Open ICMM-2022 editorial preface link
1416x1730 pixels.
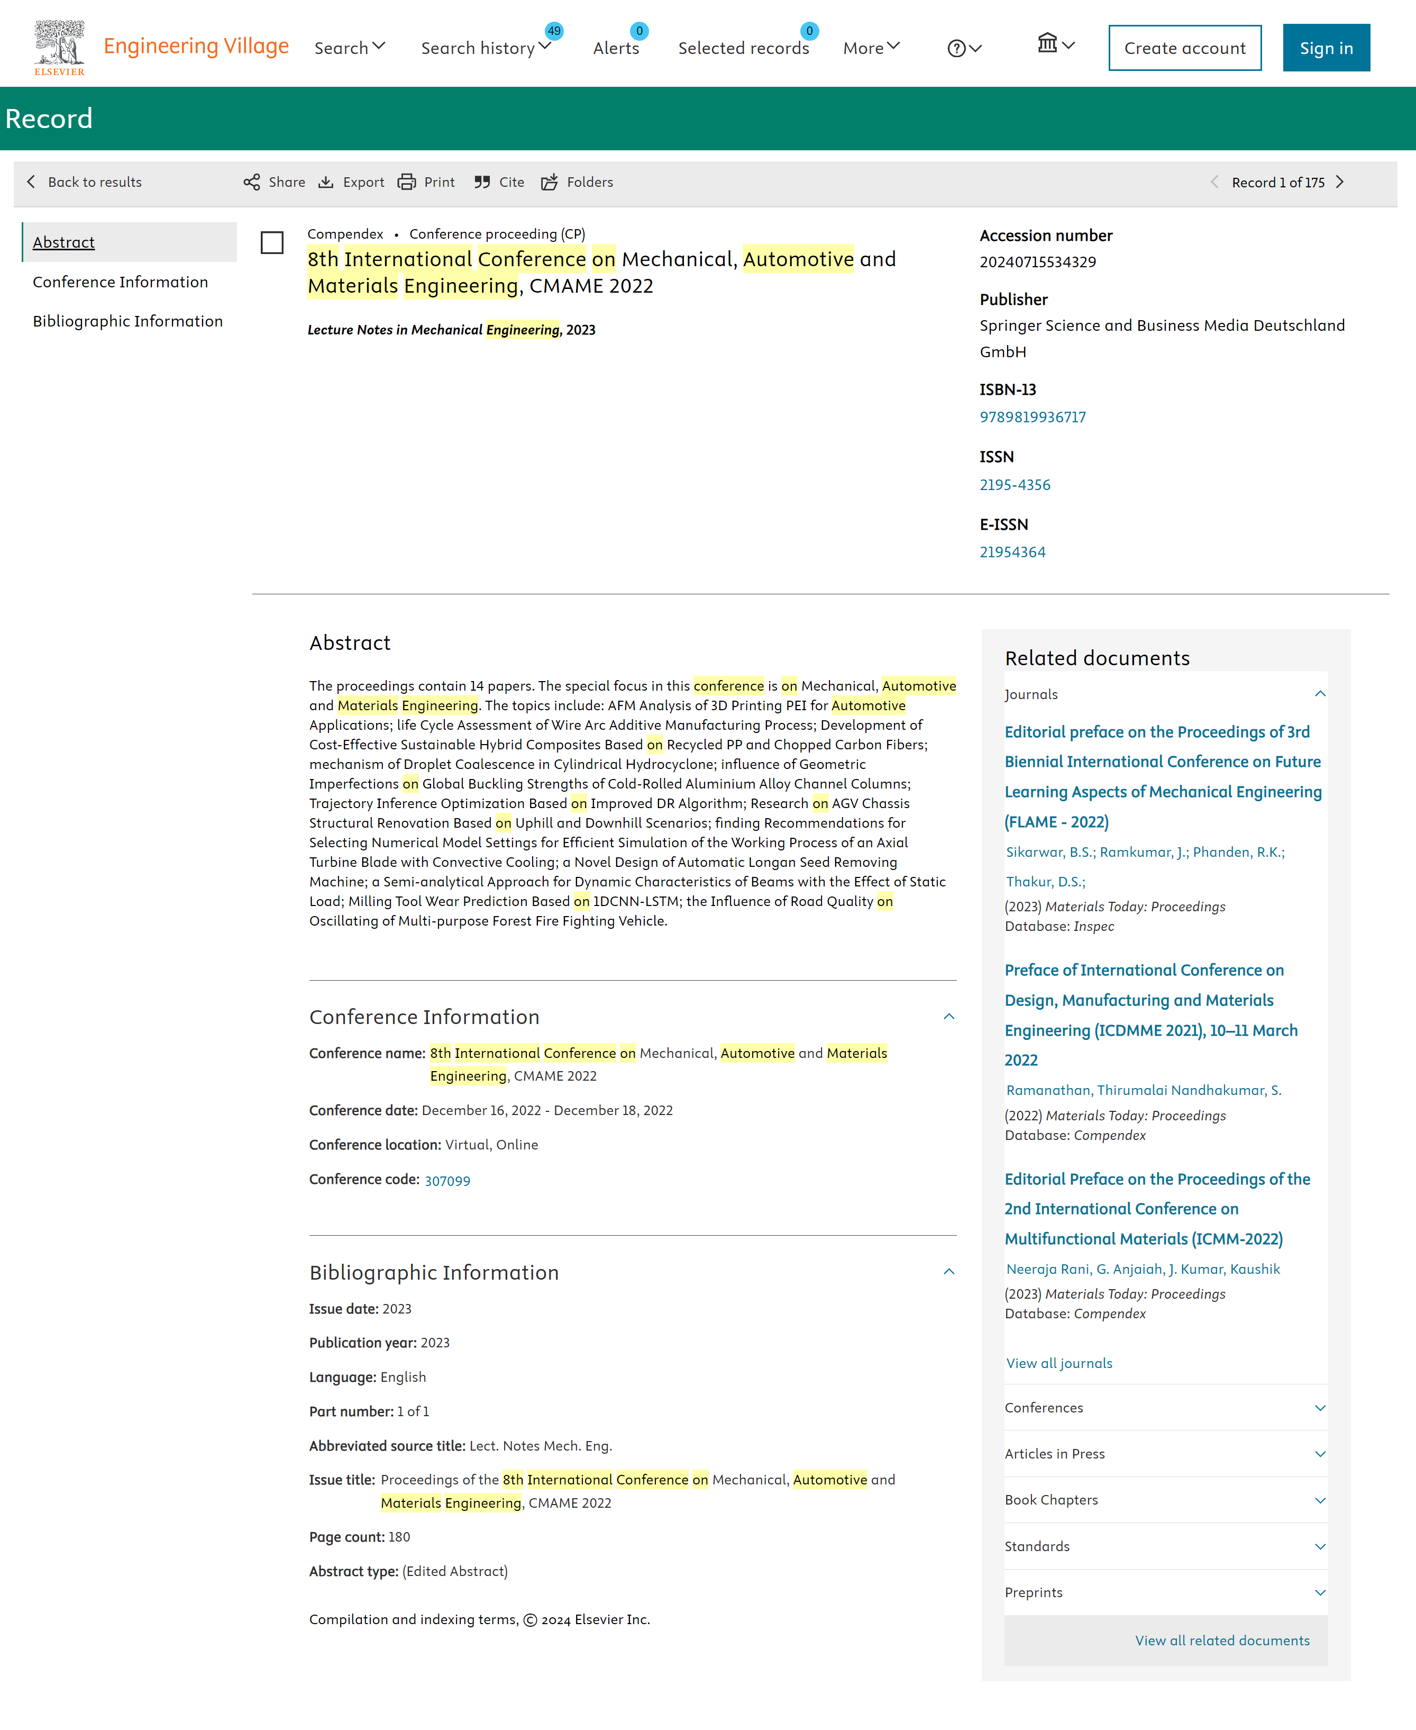click(1157, 1209)
